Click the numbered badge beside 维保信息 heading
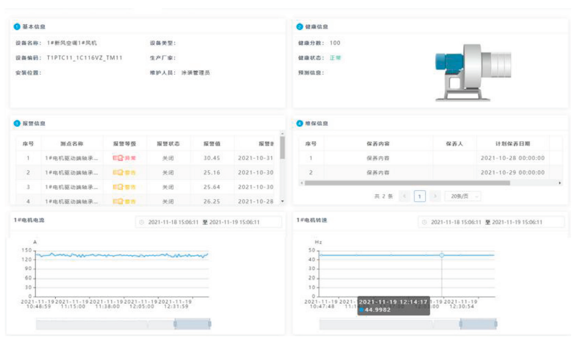This screenshot has height=338, width=578. [300, 124]
